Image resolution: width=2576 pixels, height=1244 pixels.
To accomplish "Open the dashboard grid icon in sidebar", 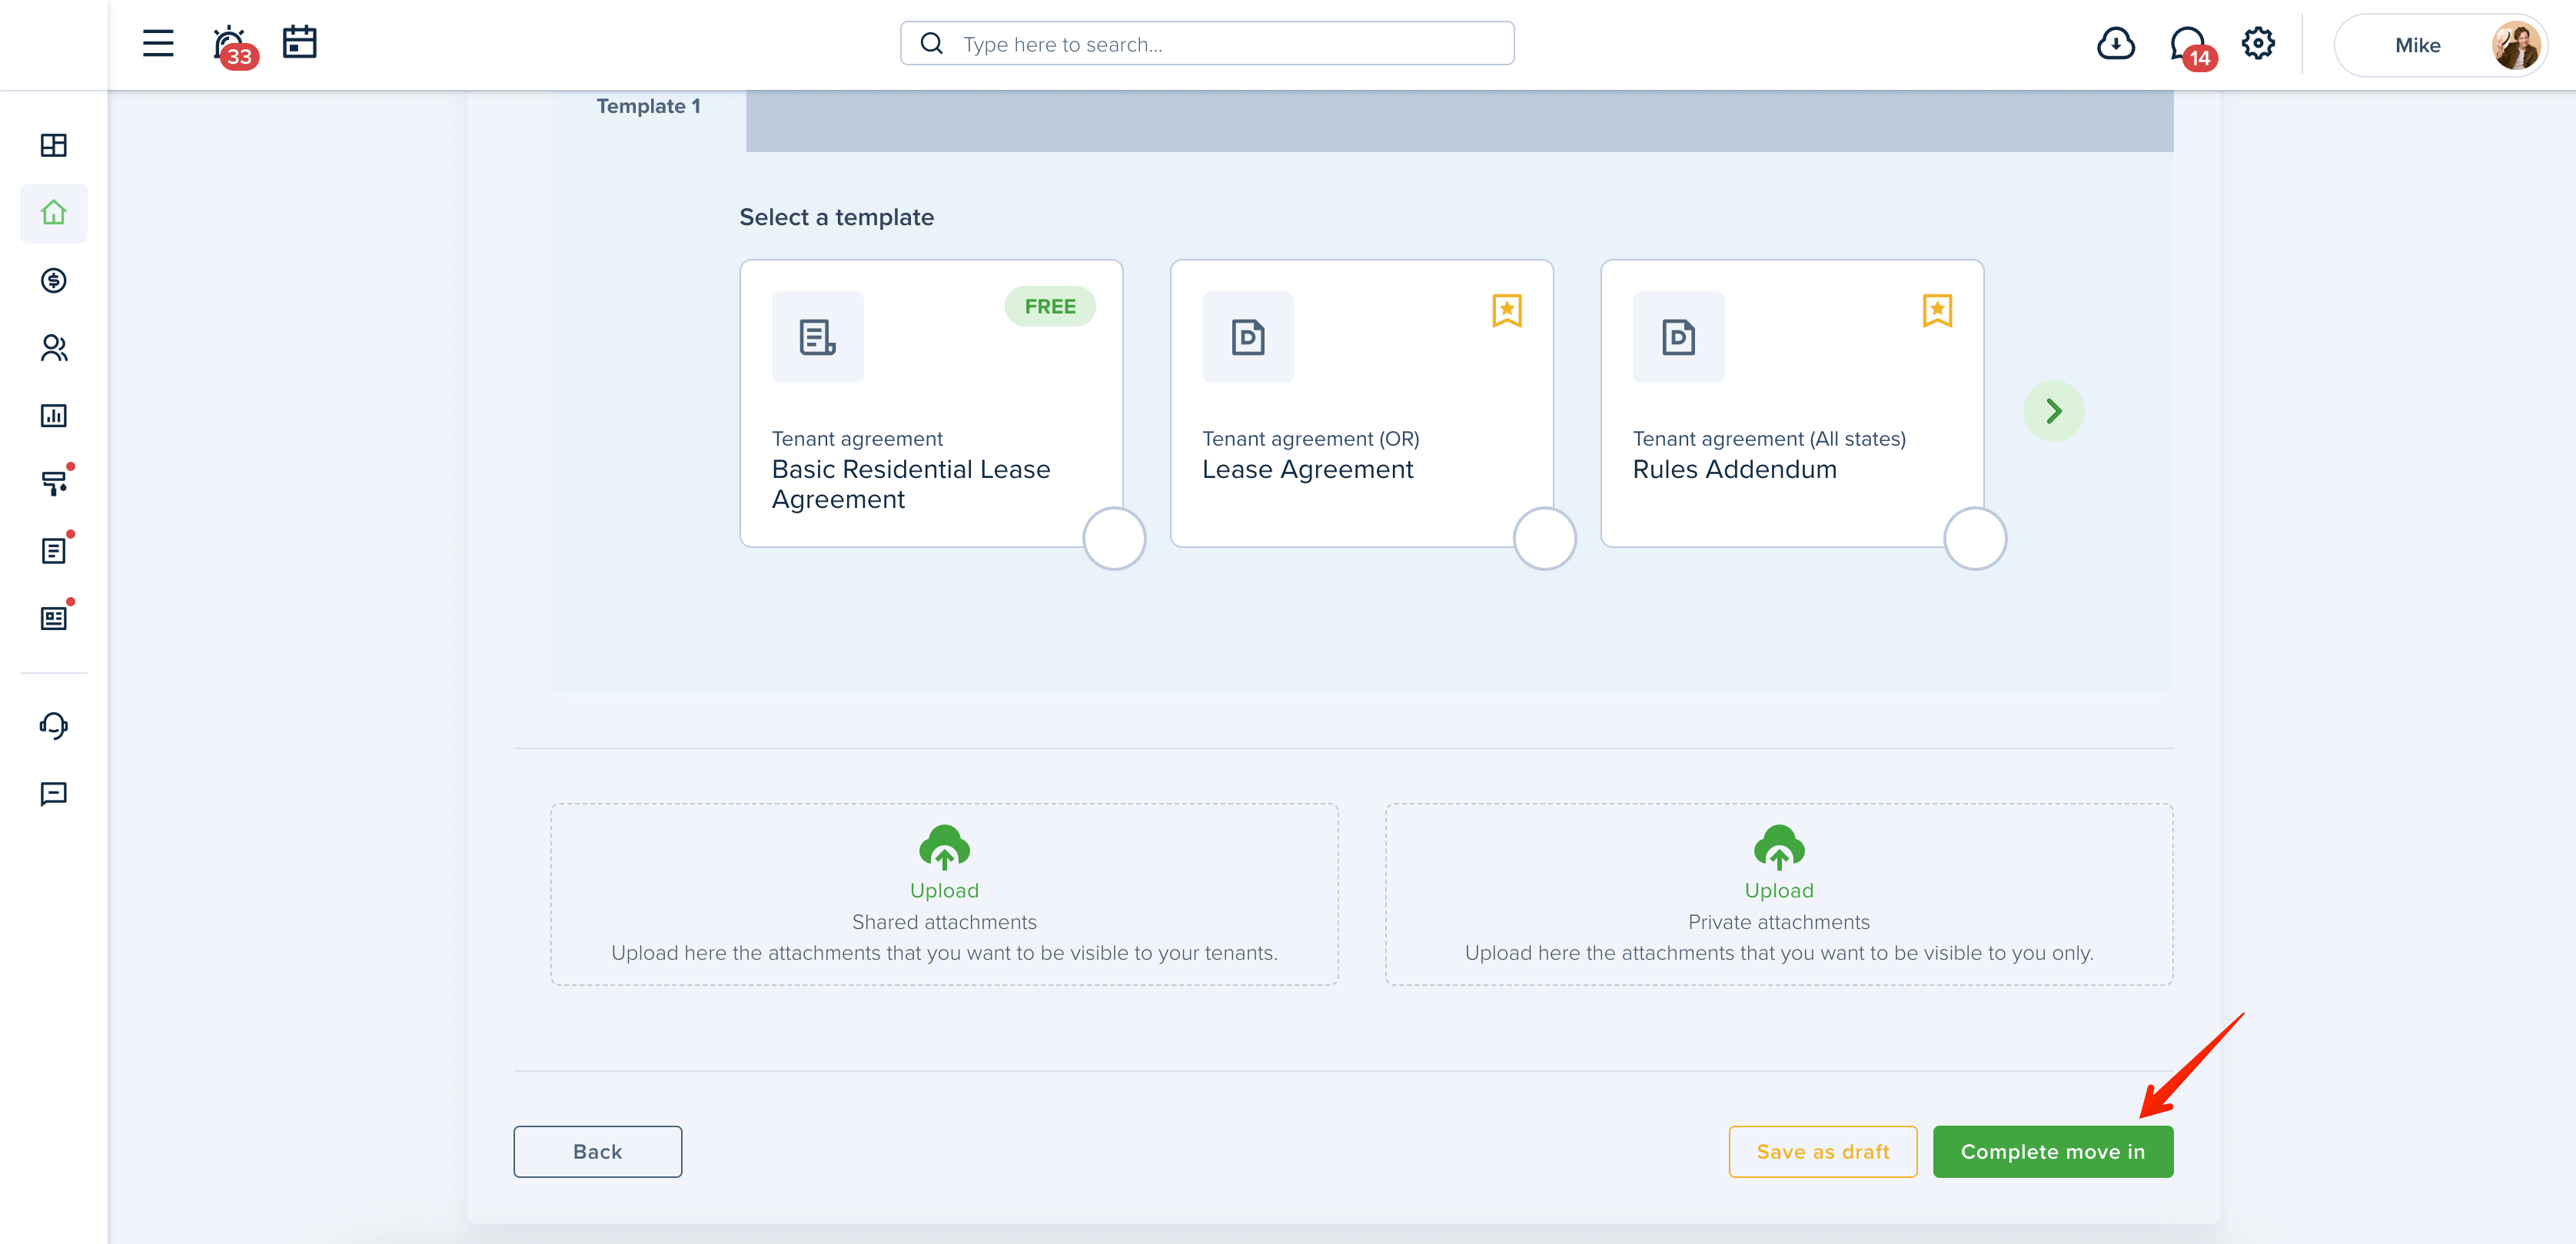I will pyautogui.click(x=54, y=146).
